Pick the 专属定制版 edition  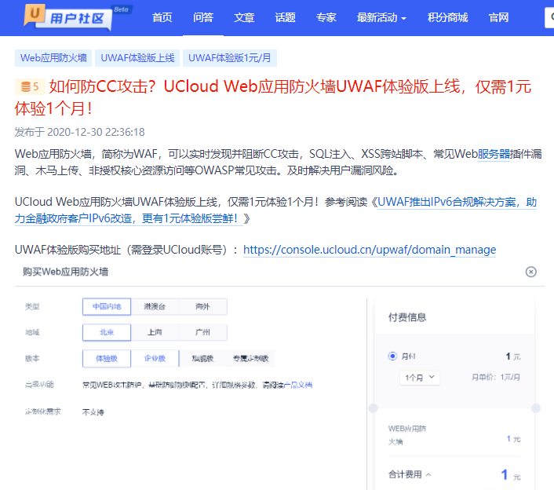click(250, 359)
